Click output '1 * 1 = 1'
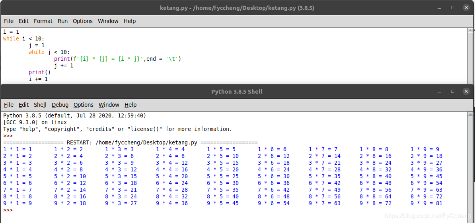This screenshot has width=475, height=223. pyautogui.click(x=17, y=149)
